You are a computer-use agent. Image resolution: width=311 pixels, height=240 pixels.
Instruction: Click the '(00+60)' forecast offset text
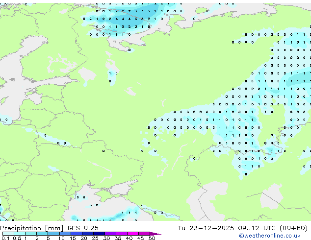tap(293, 228)
